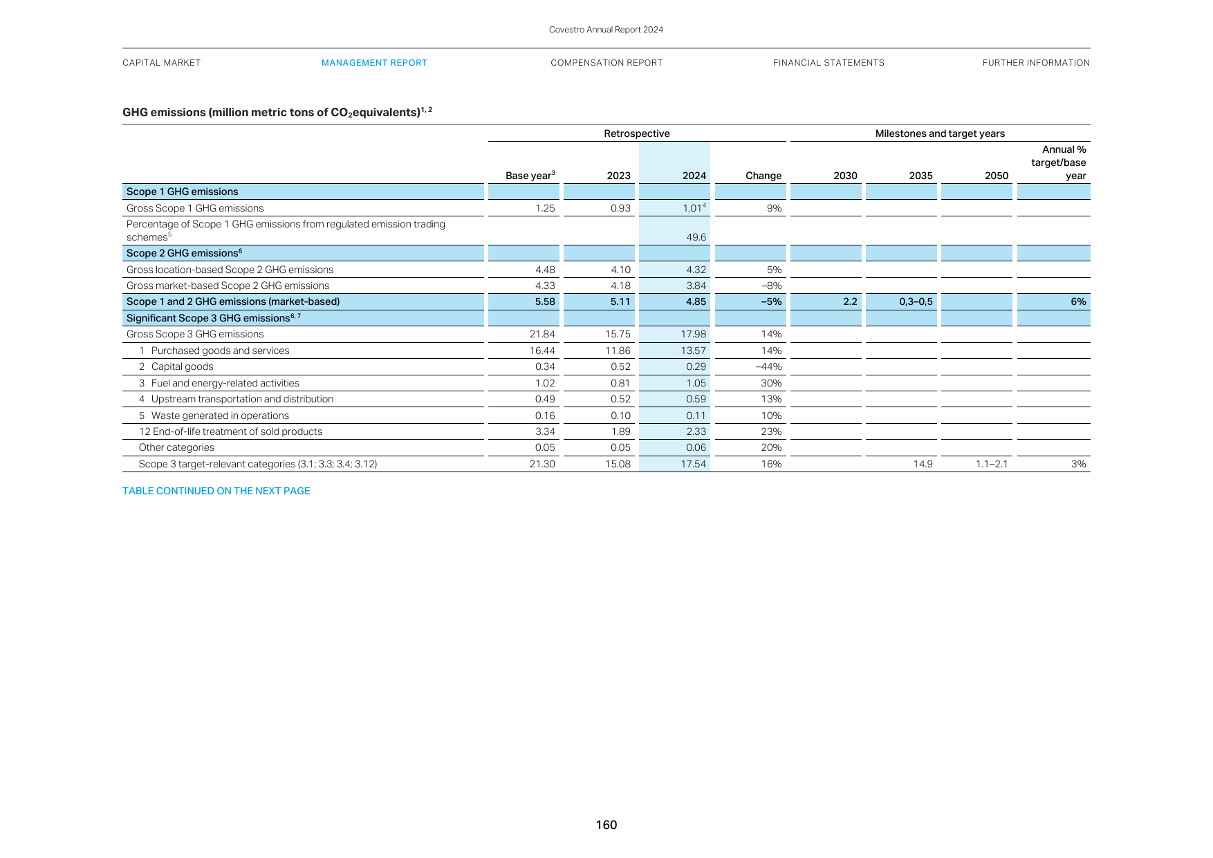Click the –44% change value
The width and height of the screenshot is (1213, 858).
click(768, 366)
